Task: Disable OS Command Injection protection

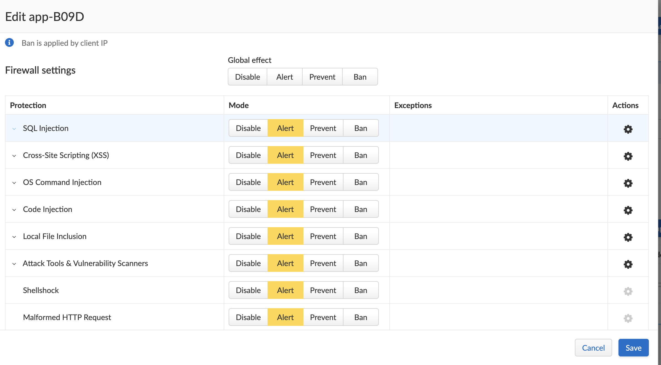Action: [x=248, y=182]
